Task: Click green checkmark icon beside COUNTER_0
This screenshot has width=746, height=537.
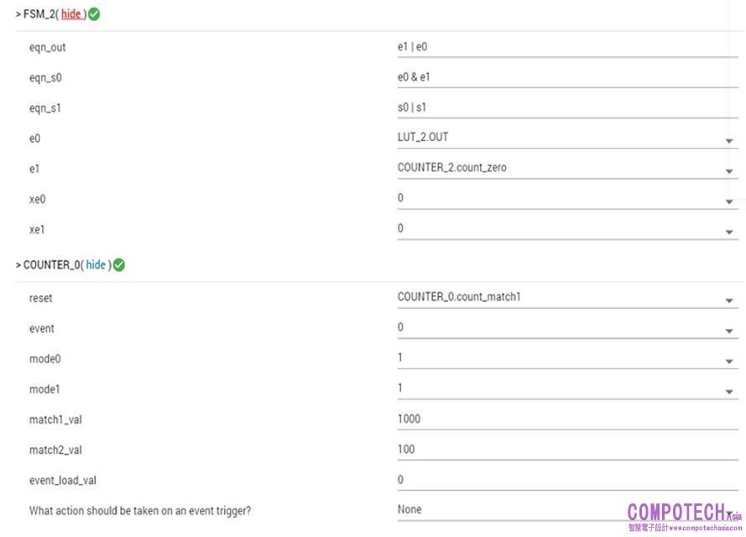Action: [x=119, y=265]
